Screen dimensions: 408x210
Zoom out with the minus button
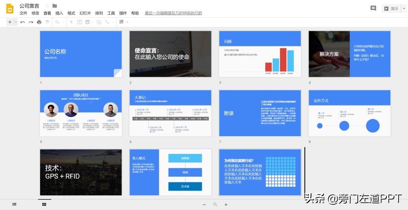(204, 205)
